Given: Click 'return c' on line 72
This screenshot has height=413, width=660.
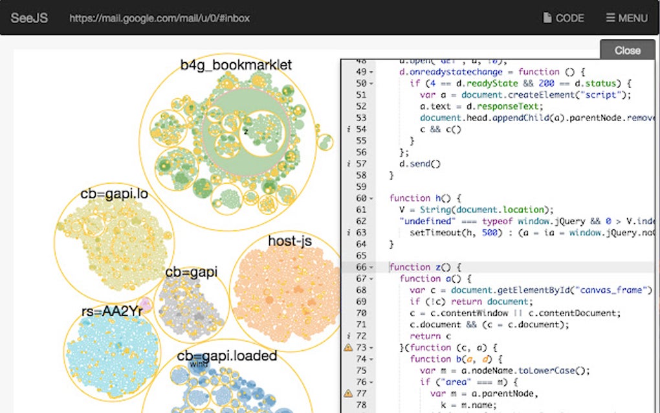Looking at the screenshot, I should 430,336.
